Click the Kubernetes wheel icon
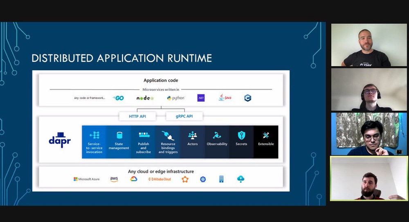This screenshot has width=409, height=222. point(203,179)
